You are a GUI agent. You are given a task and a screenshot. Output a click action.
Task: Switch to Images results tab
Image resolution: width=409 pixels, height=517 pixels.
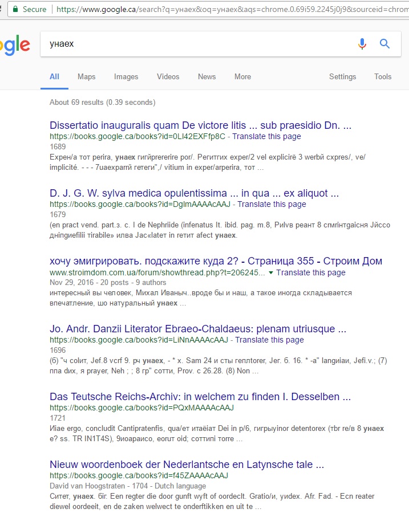(126, 76)
